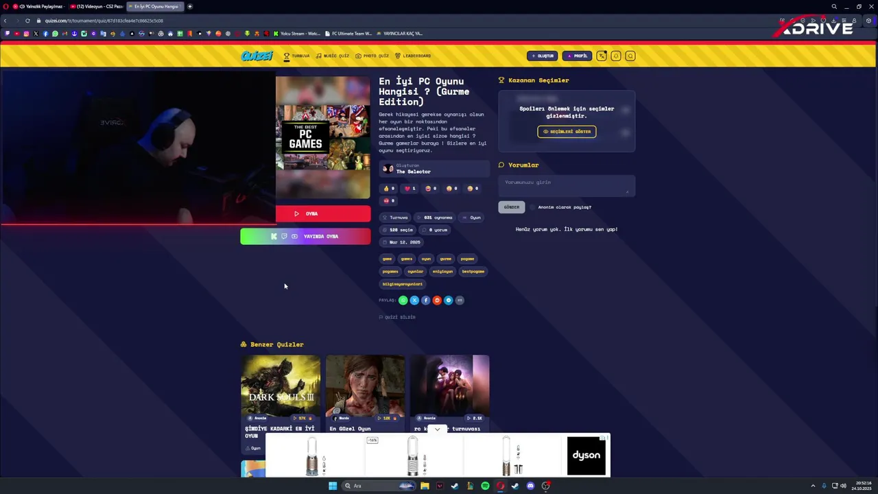
Task: Click the 'game' tag
Action: [x=387, y=259]
